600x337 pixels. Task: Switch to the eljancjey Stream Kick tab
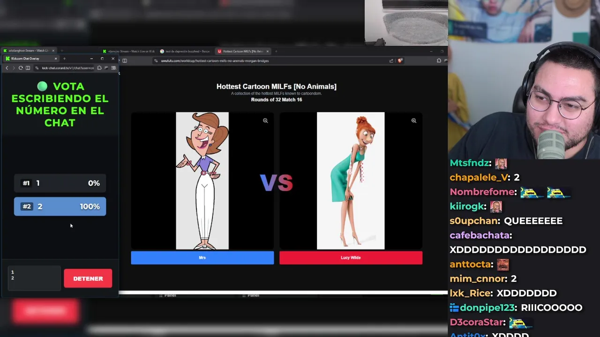[x=129, y=51]
